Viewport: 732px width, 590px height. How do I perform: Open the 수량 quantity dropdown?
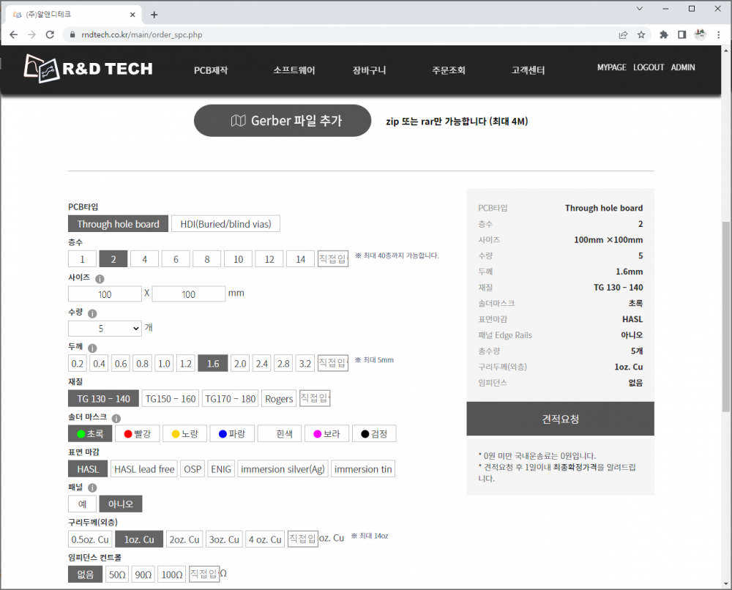coord(105,329)
